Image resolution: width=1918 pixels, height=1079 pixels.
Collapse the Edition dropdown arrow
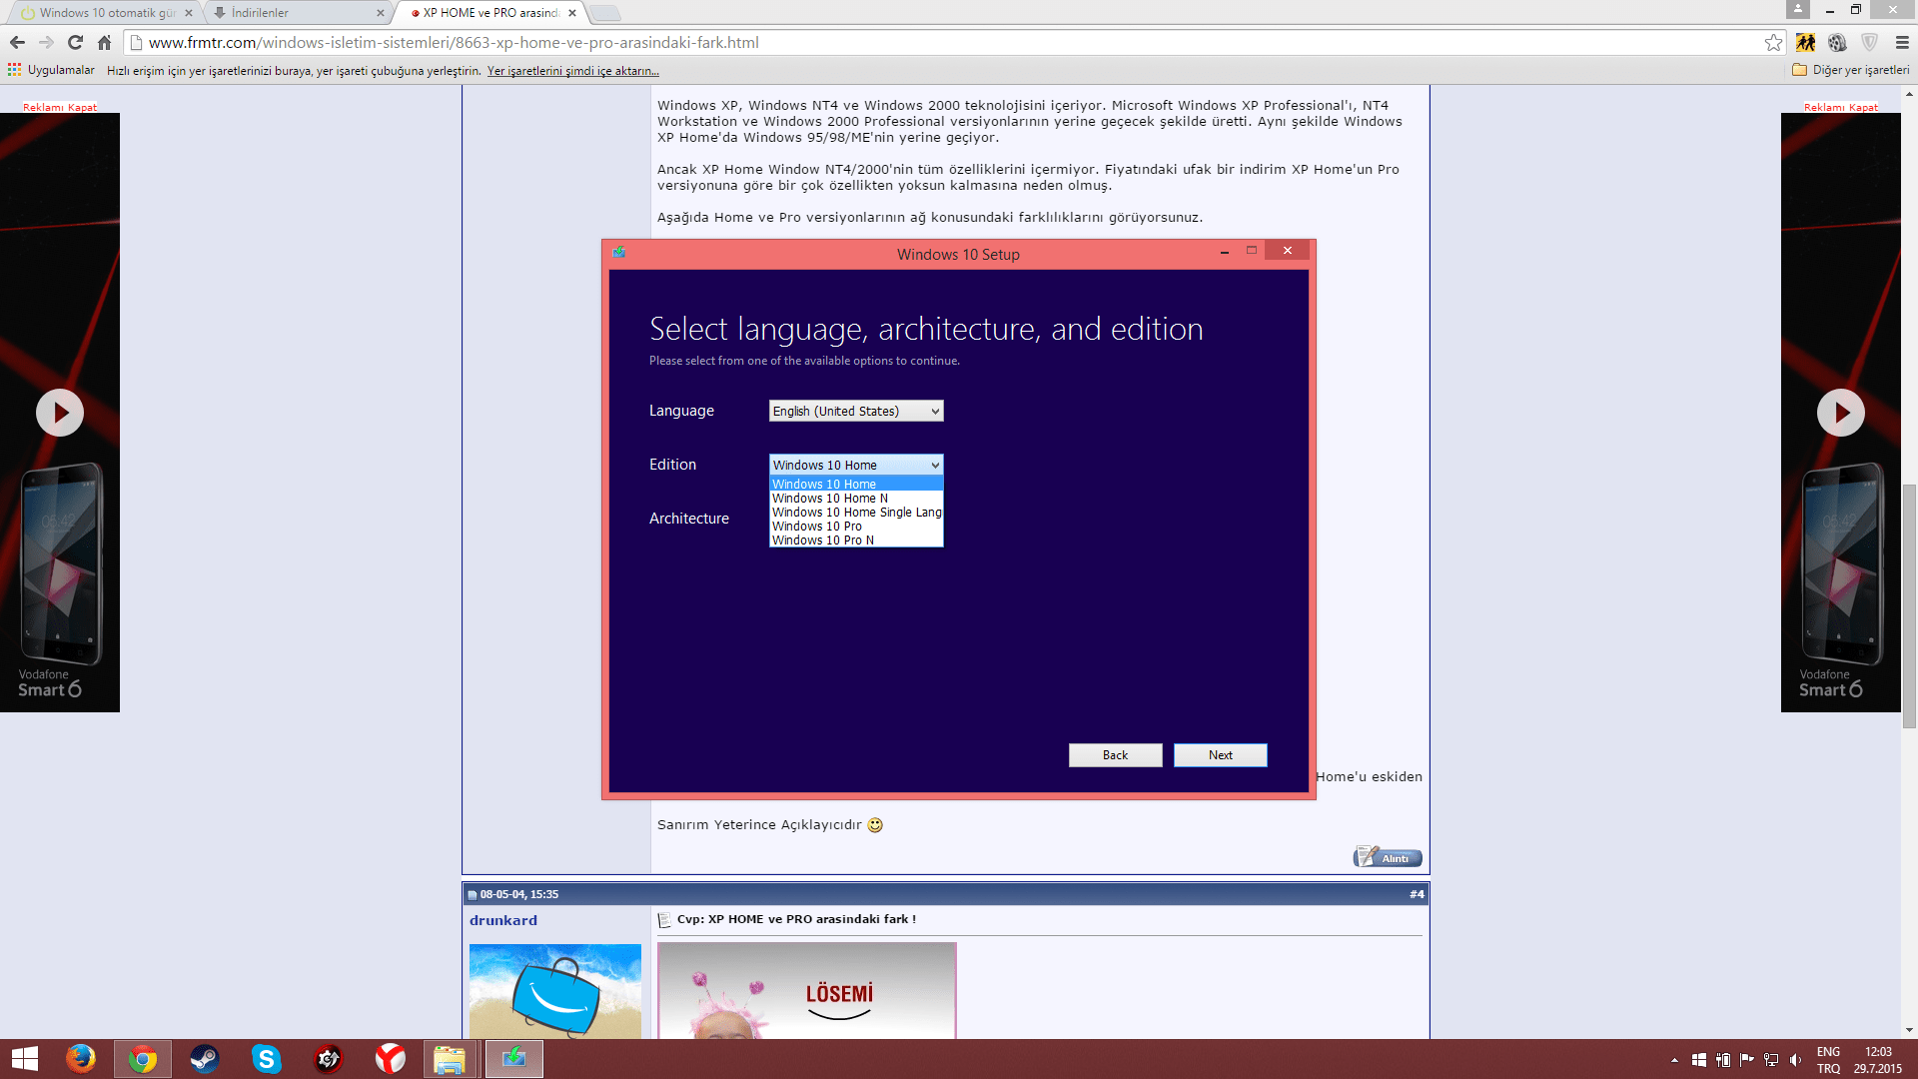935,465
